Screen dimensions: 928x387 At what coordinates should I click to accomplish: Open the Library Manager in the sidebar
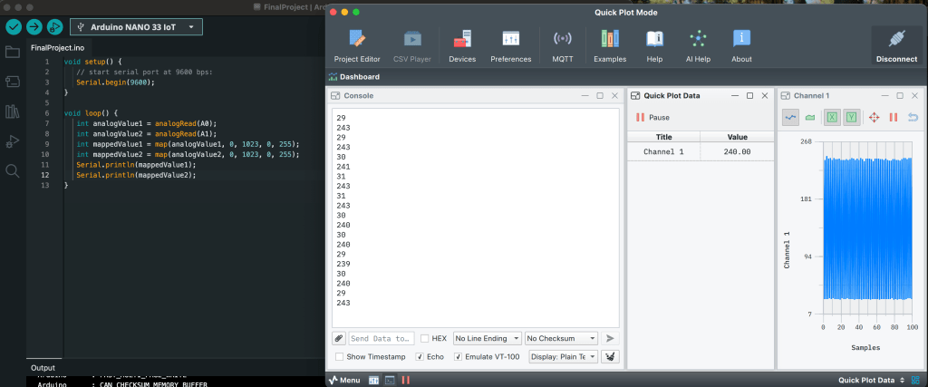[13, 111]
